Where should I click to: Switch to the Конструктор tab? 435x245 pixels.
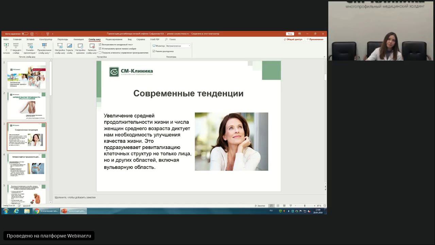(x=46, y=39)
